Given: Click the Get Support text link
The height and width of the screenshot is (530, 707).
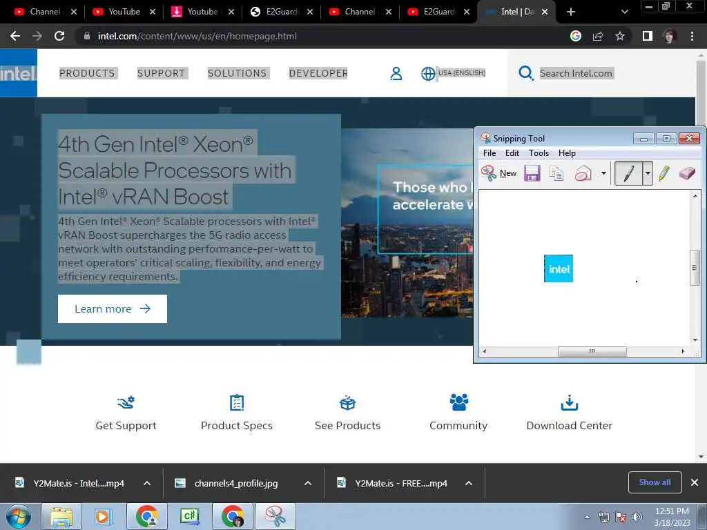Looking at the screenshot, I should coord(126,425).
